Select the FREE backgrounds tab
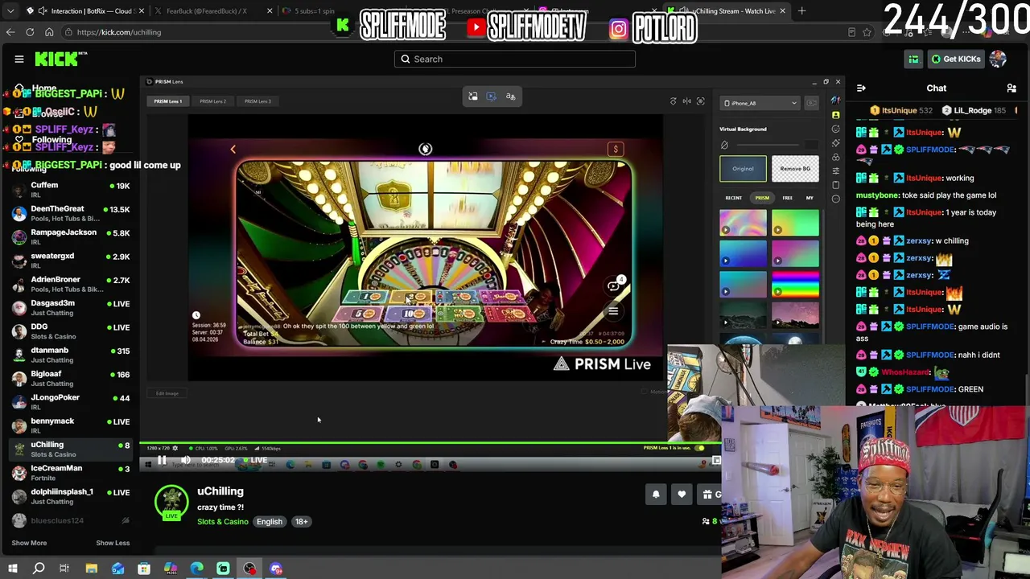 click(788, 198)
